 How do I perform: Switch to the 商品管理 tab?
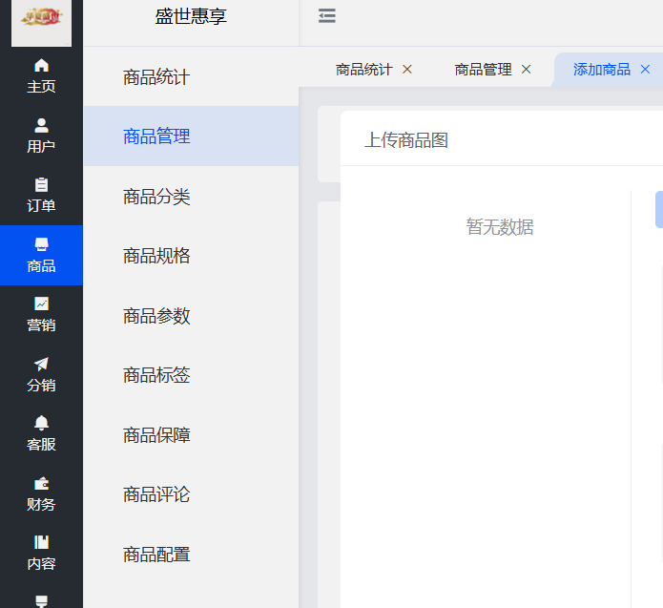click(x=483, y=70)
